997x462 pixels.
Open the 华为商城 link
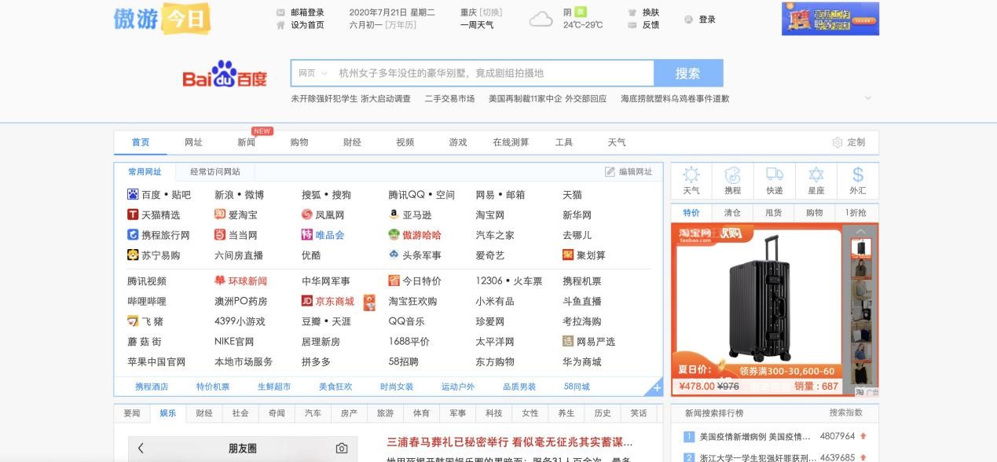tap(582, 361)
